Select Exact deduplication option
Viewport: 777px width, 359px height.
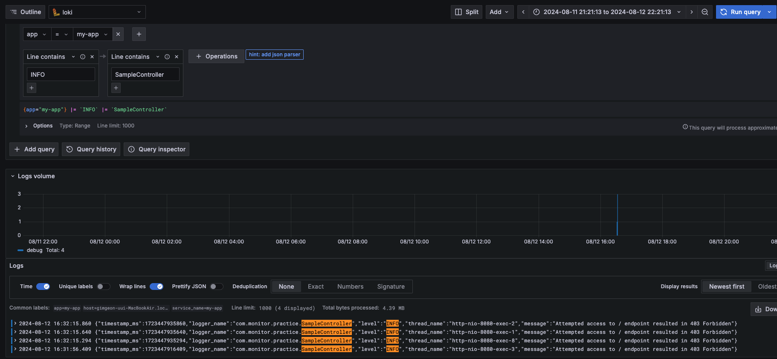(x=316, y=287)
